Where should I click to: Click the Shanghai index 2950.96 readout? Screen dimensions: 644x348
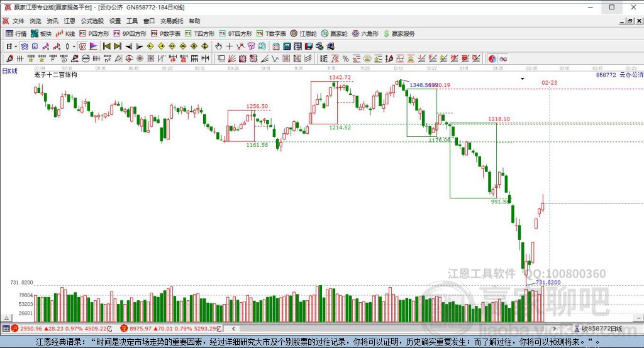coord(62,329)
